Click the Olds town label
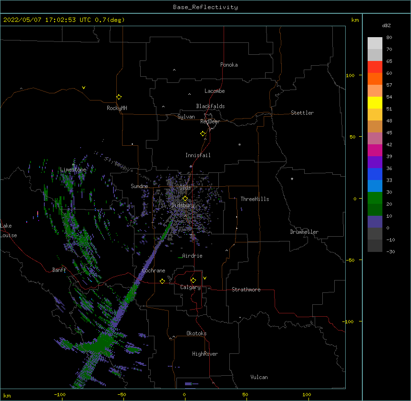Image resolution: width=411 pixels, height=401 pixels. pyautogui.click(x=185, y=188)
